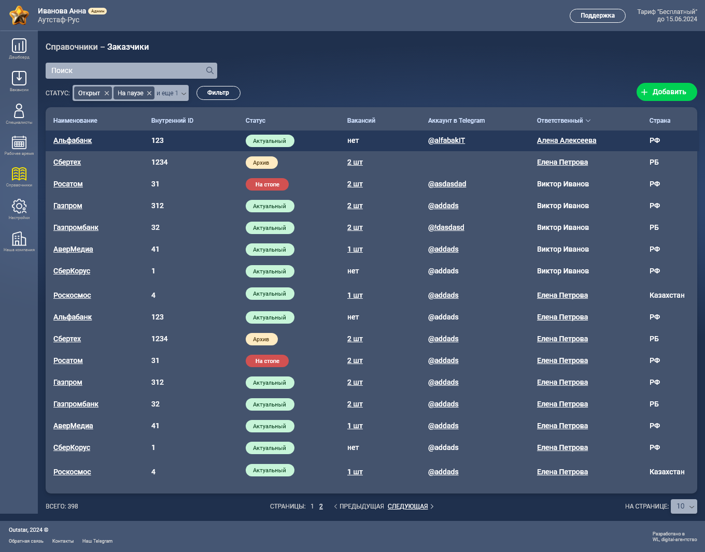Go to Specialists via person icon
Viewport: 705px width, 552px height.
point(19,110)
